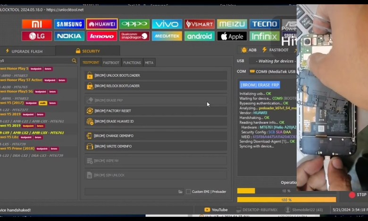Select the Xiaomi MI brand logo
Screen dimensions: 368x221
37,24
